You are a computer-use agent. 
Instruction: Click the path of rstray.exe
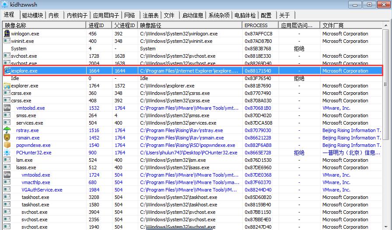[x=182, y=130]
